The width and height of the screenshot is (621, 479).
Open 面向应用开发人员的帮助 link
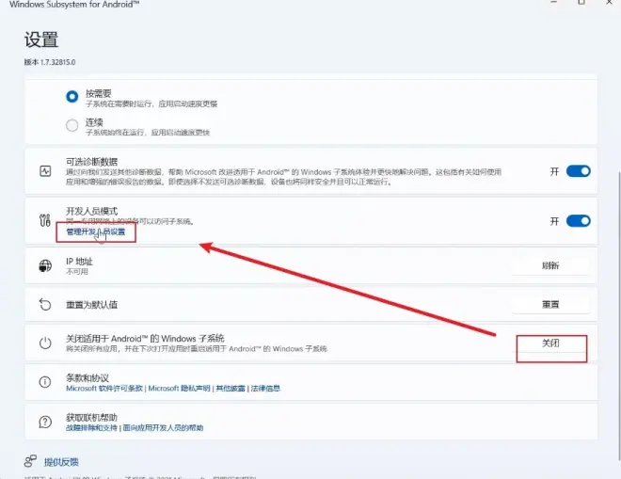coord(163,428)
